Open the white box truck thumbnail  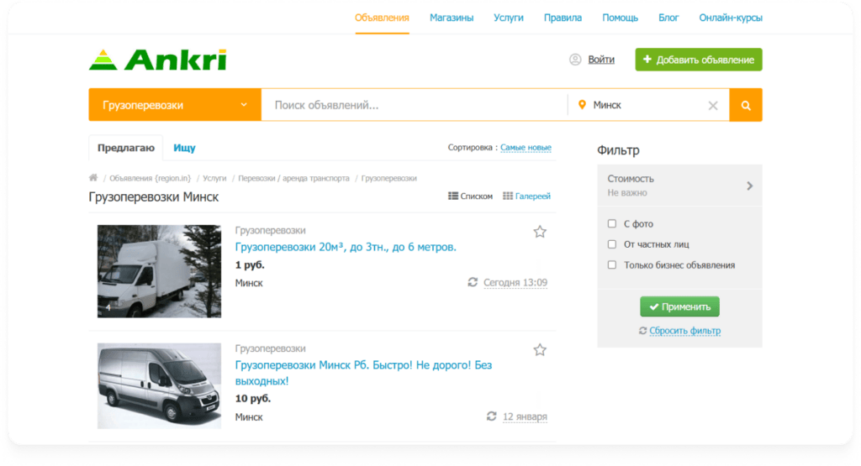[159, 271]
